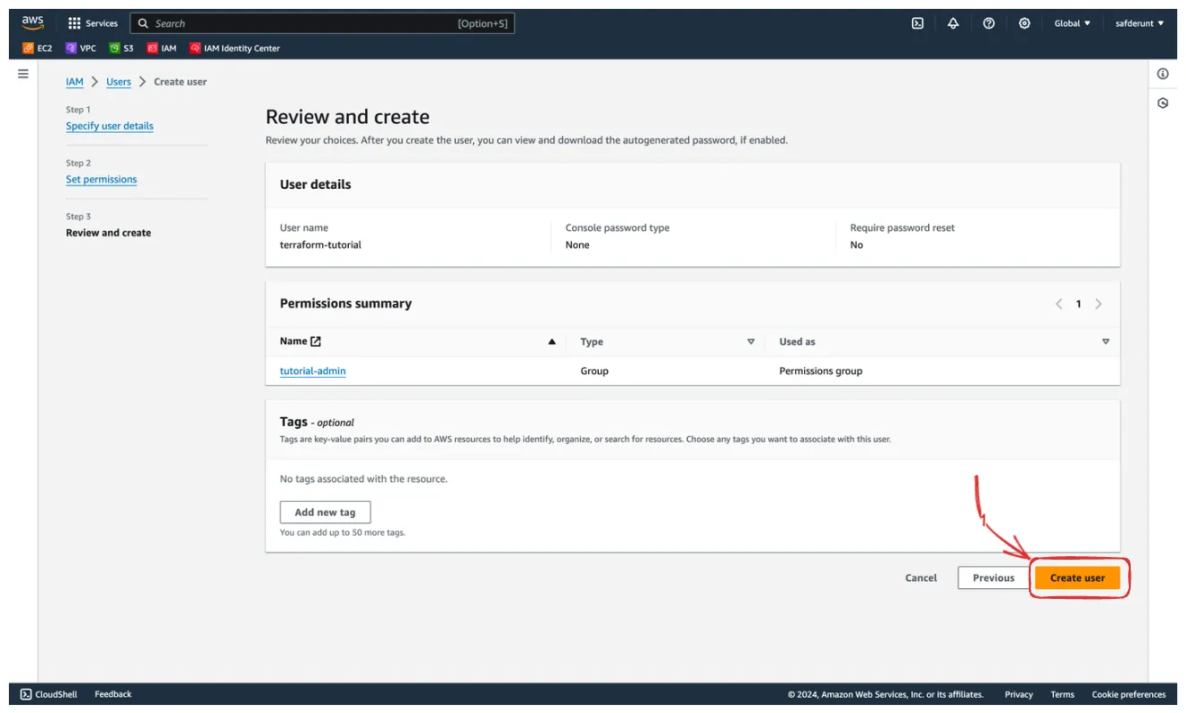
Task: Click the external link icon beside Name
Action: tap(315, 341)
